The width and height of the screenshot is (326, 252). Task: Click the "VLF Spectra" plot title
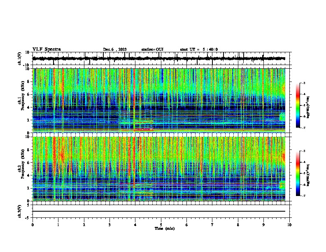pos(47,49)
